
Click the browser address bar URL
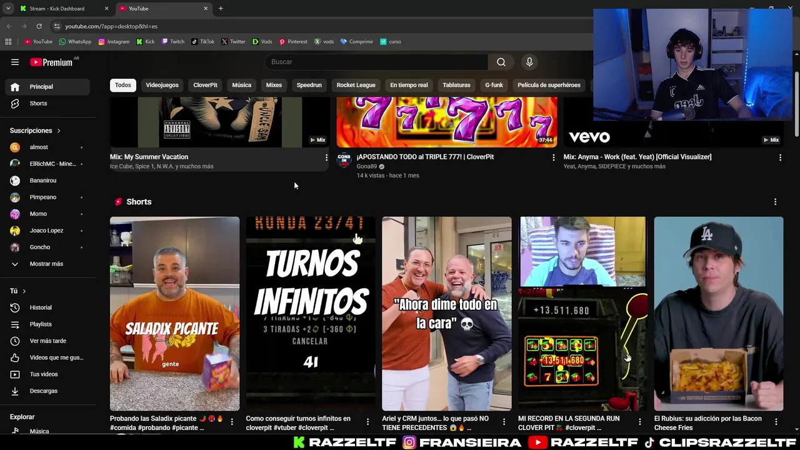coord(111,26)
